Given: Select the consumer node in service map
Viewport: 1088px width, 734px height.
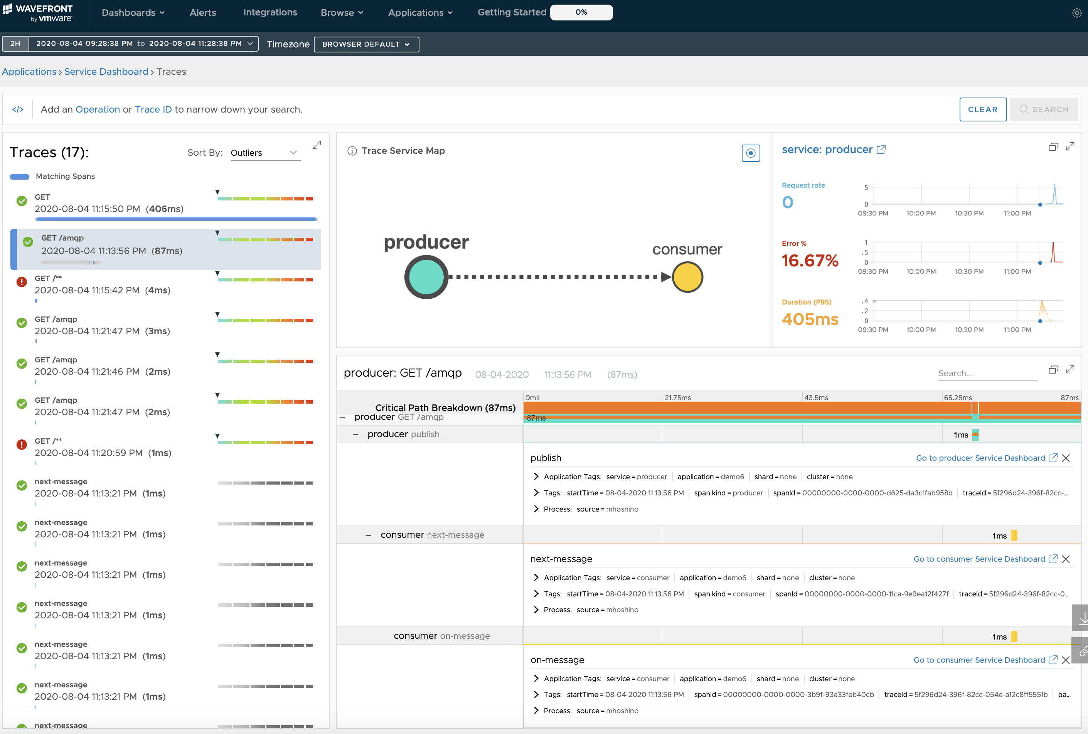Looking at the screenshot, I should tap(687, 277).
